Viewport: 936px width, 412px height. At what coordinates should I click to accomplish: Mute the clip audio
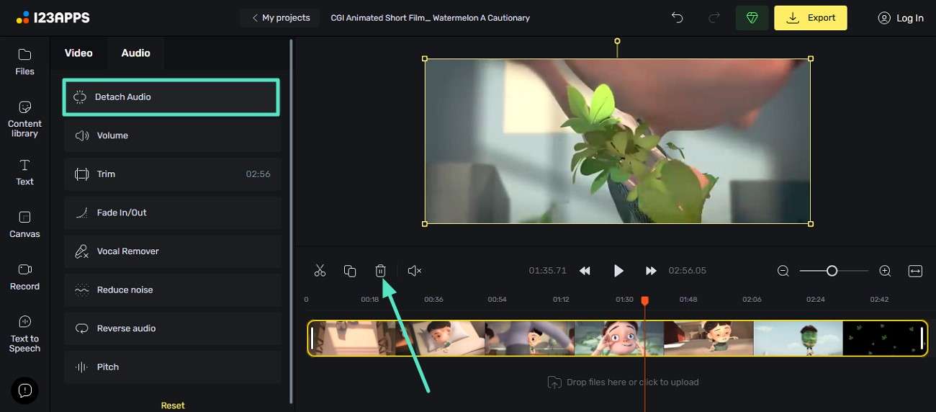click(x=414, y=271)
